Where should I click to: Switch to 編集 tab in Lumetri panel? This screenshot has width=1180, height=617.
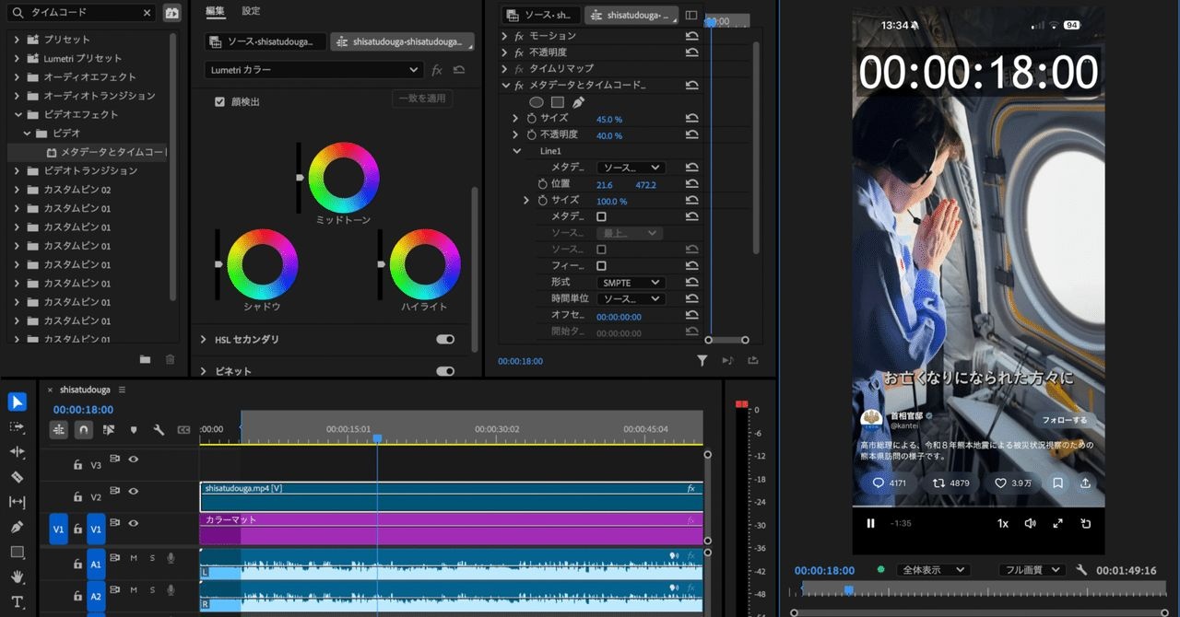pyautogui.click(x=215, y=11)
